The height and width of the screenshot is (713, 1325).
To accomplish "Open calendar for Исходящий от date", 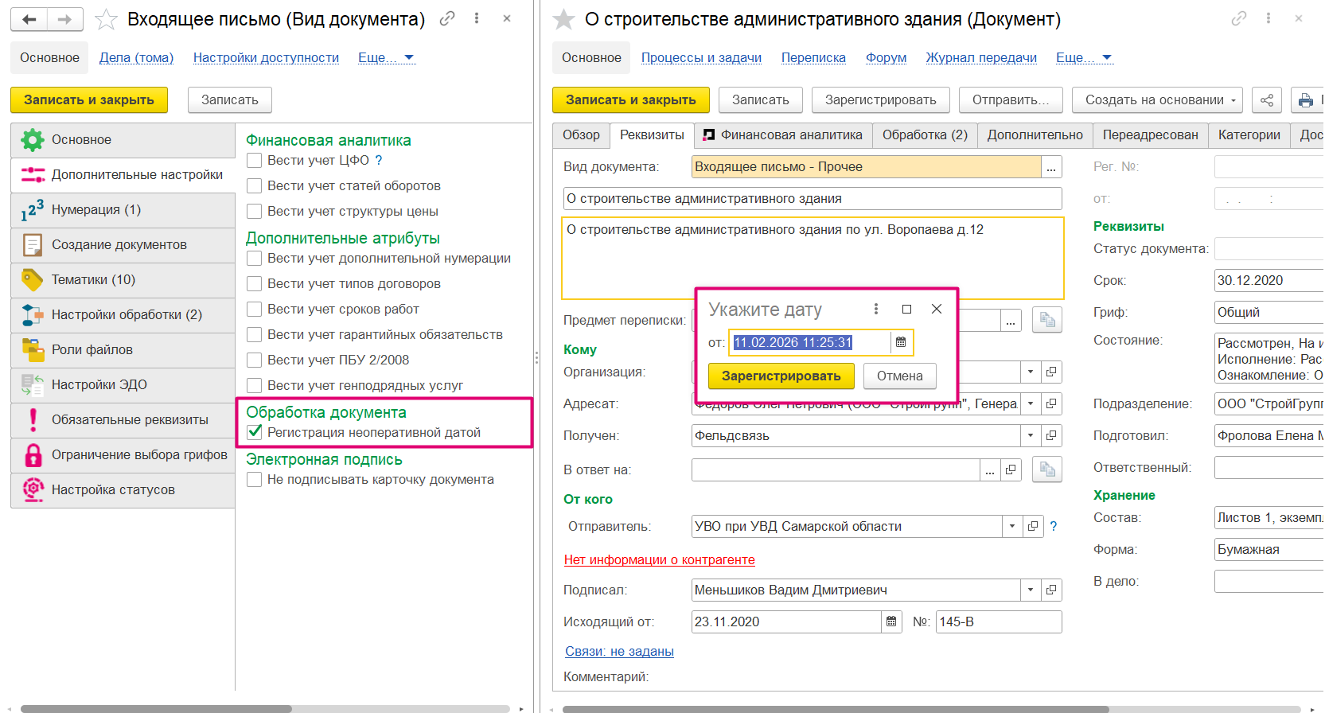I will click(x=891, y=621).
